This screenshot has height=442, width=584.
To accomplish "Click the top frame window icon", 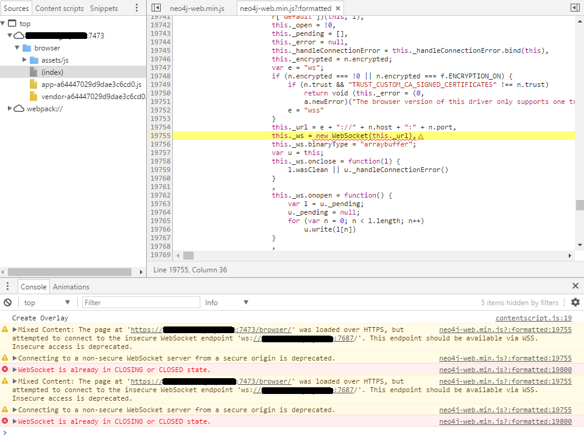I will [x=12, y=24].
